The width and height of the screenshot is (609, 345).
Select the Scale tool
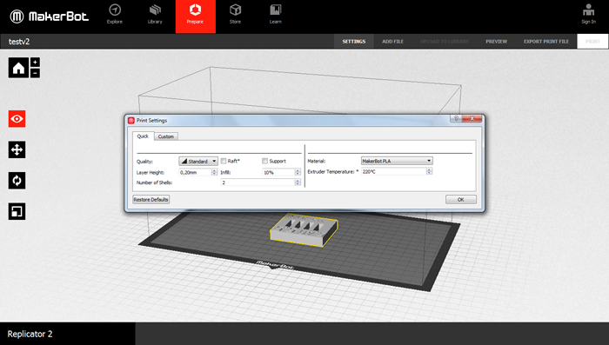(x=17, y=211)
